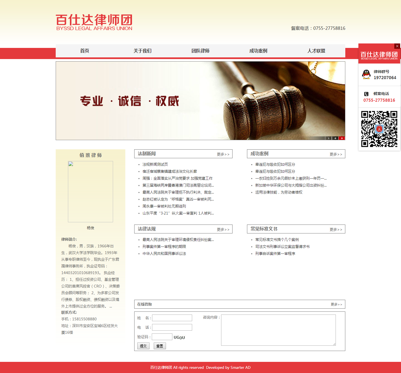Click the sidebar 百仕达律师团 red banner
The width and height of the screenshot is (401, 373).
coord(379,56)
